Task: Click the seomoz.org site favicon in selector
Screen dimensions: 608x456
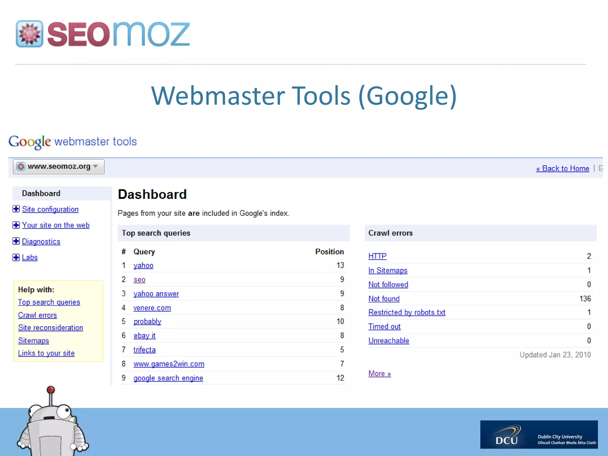Action: pyautogui.click(x=21, y=167)
